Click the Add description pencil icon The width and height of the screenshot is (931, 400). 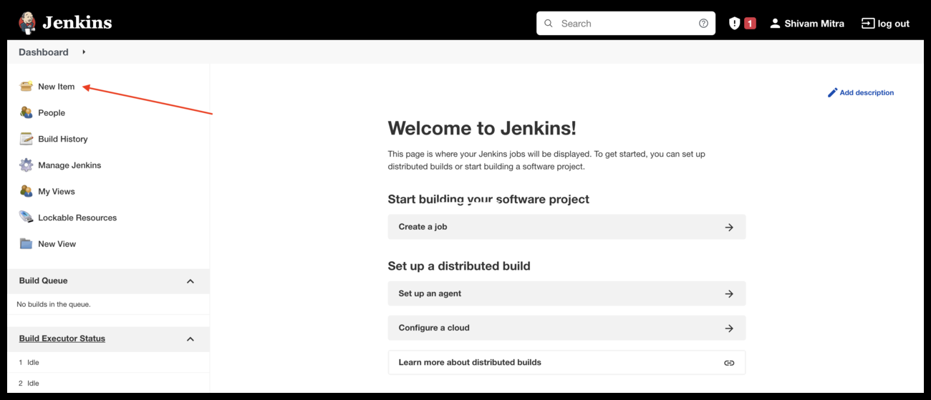(832, 92)
